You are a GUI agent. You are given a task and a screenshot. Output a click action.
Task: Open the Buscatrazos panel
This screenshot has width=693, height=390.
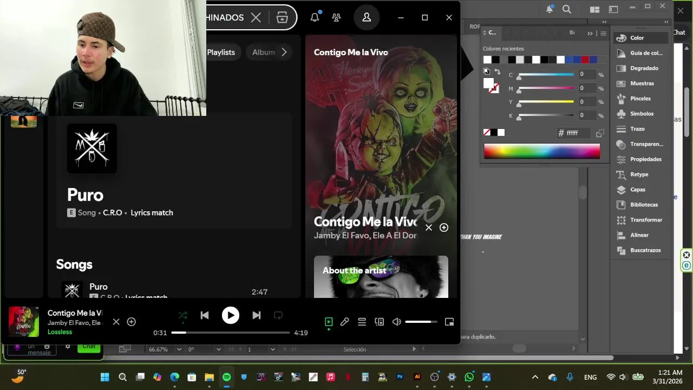[x=640, y=250]
